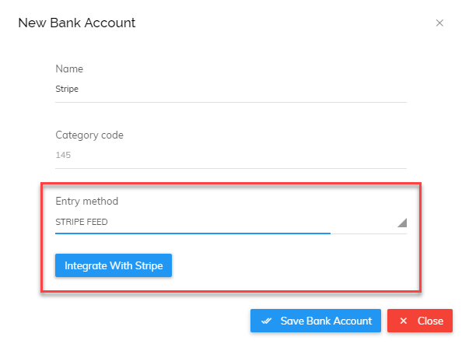Click the empty area right of Name text
The width and height of the screenshot is (462, 344).
click(242, 89)
